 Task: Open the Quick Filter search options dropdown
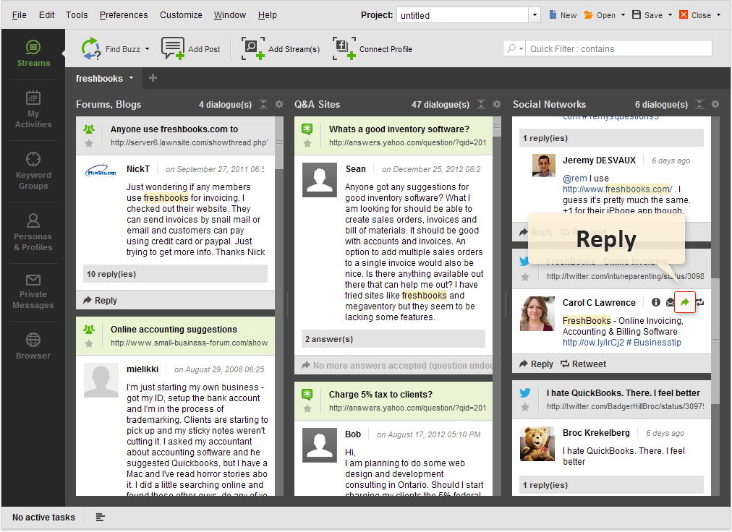pyautogui.click(x=514, y=48)
